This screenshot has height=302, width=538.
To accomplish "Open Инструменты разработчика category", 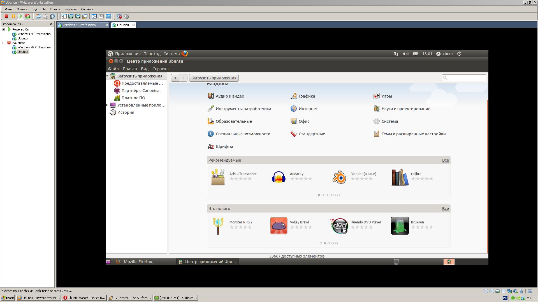I will coord(239,109).
